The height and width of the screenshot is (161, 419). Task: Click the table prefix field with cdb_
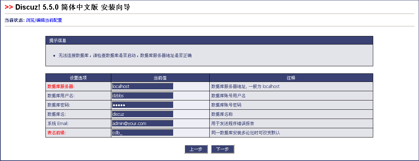coord(142,133)
